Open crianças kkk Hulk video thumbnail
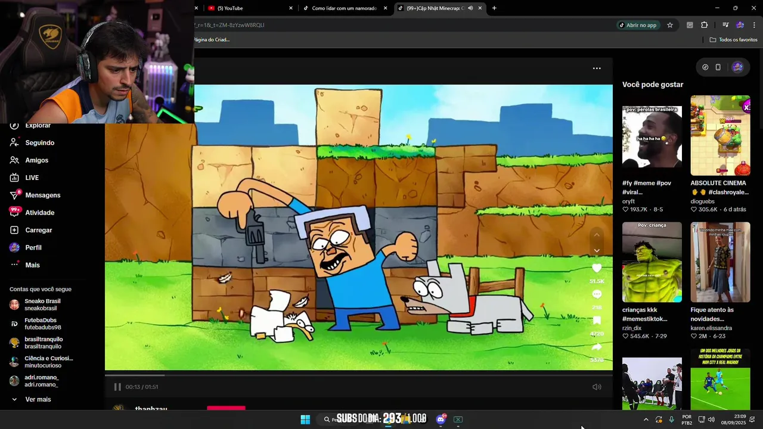 click(652, 262)
